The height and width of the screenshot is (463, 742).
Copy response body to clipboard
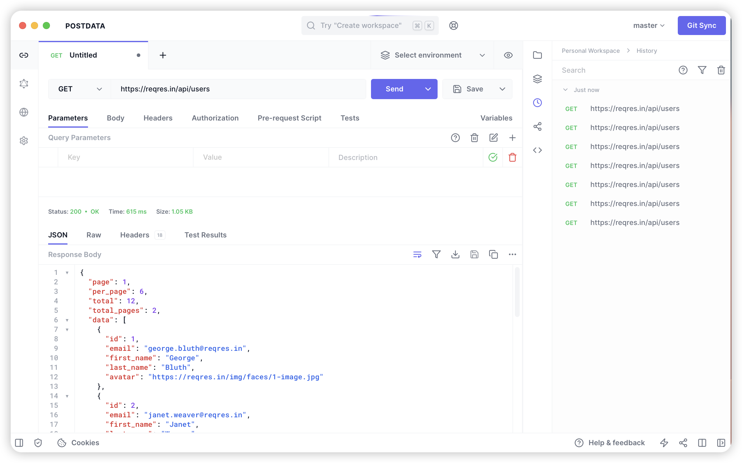point(493,254)
